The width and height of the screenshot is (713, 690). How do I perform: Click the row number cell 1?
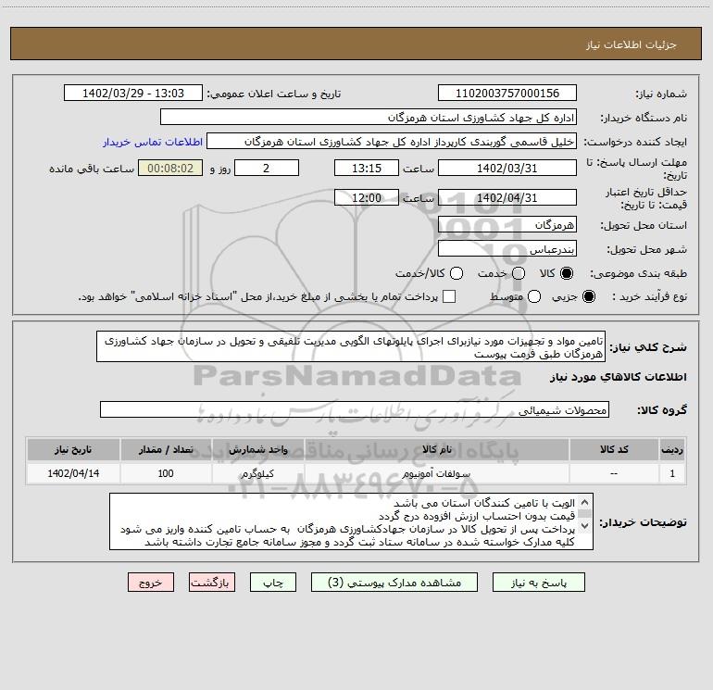[672, 473]
